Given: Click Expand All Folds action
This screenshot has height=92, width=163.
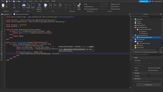Looking at the screenshot, I should (115, 7).
